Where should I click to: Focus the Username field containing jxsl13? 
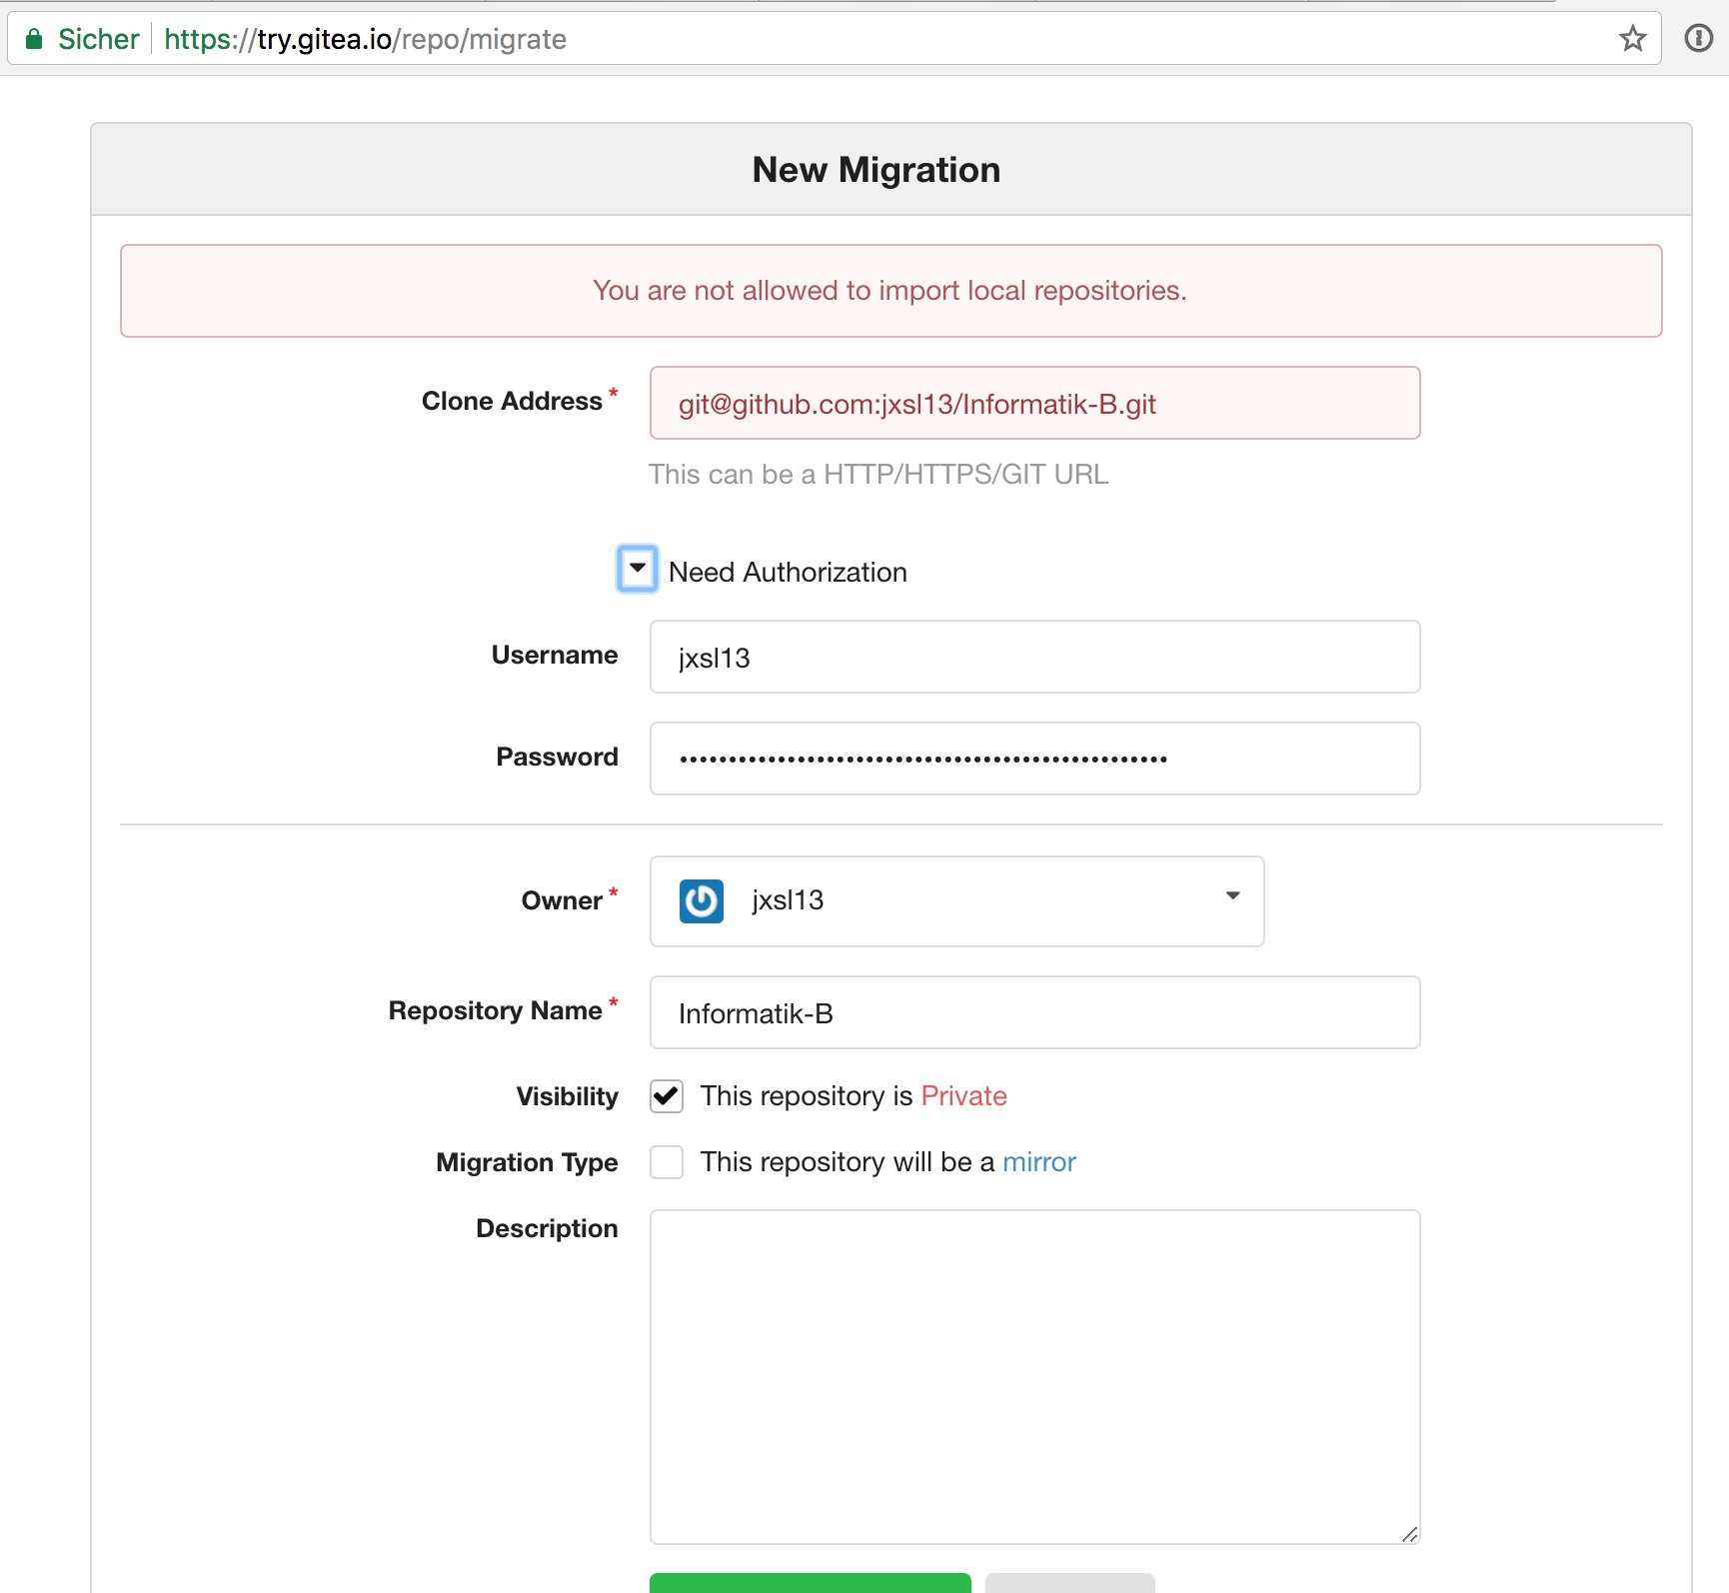pos(1035,657)
